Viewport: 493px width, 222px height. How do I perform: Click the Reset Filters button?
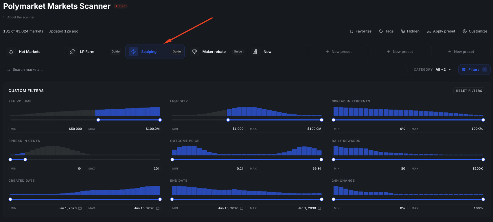pyautogui.click(x=469, y=91)
